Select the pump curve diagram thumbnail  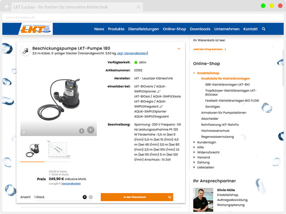(x=59, y=151)
